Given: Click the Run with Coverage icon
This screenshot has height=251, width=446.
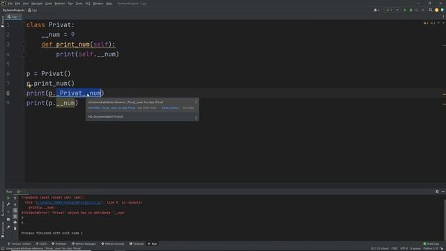Looking at the screenshot, I should tap(417, 10).
